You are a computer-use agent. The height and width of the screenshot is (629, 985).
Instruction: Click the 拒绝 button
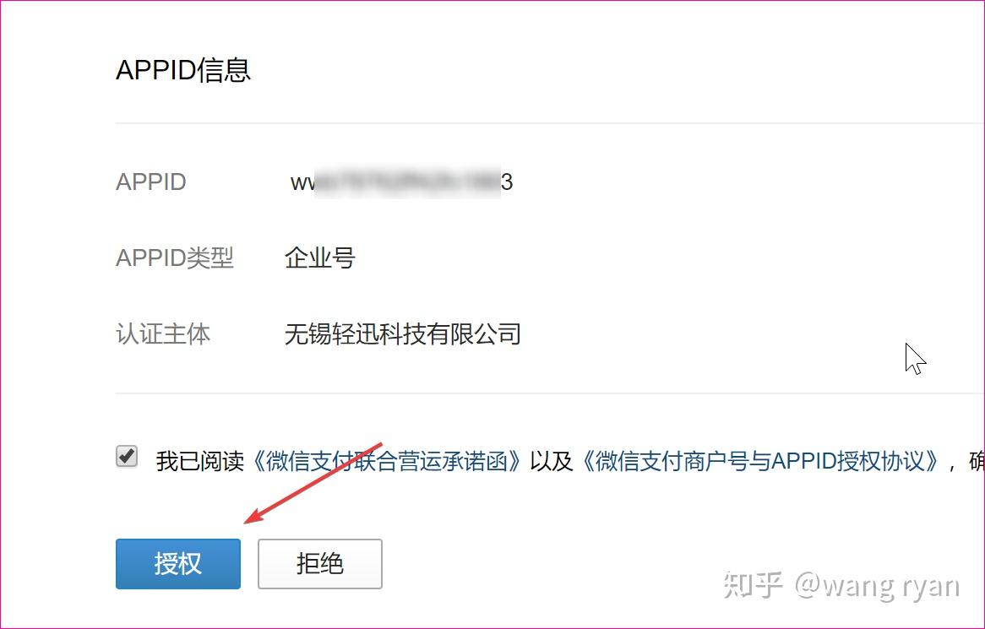point(320,564)
